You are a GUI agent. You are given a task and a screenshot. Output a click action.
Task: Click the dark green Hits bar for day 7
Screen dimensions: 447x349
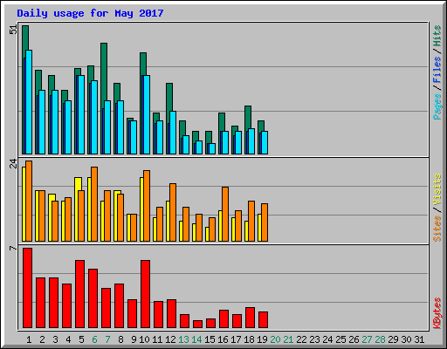(x=104, y=72)
